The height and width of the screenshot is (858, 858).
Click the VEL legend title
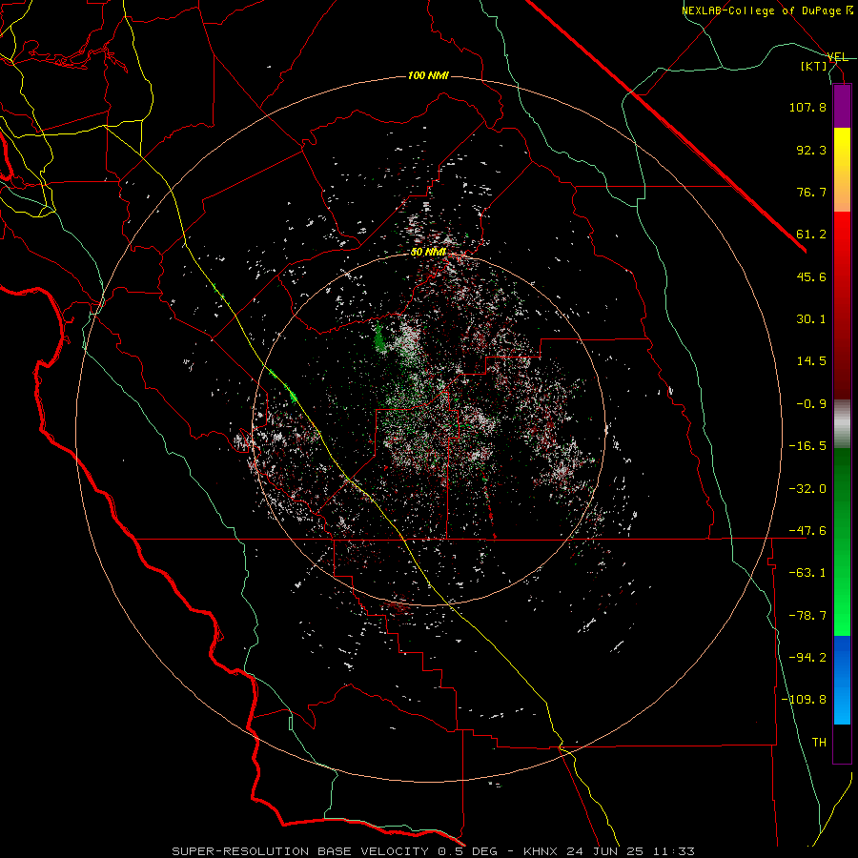pos(837,57)
